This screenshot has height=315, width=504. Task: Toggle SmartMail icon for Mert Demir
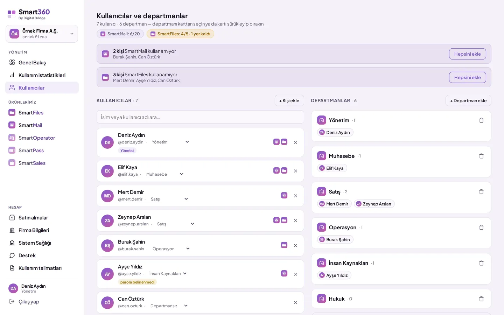[284, 195]
